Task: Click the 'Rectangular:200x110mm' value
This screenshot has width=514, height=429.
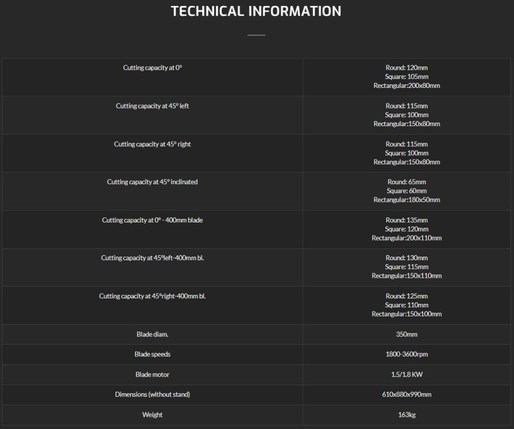Action: [407, 238]
